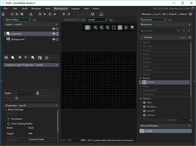Create a new tile layer from the layer toolbar
The height and width of the screenshot is (146, 196).
[x=20, y=58]
